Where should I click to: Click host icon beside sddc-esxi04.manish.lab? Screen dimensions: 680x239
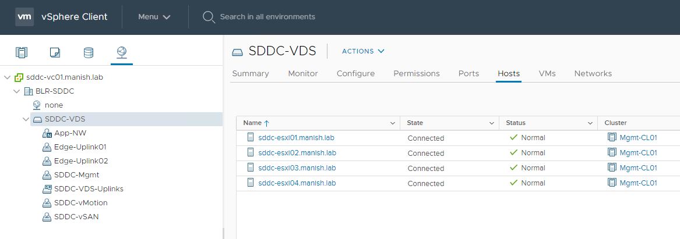tap(250, 183)
